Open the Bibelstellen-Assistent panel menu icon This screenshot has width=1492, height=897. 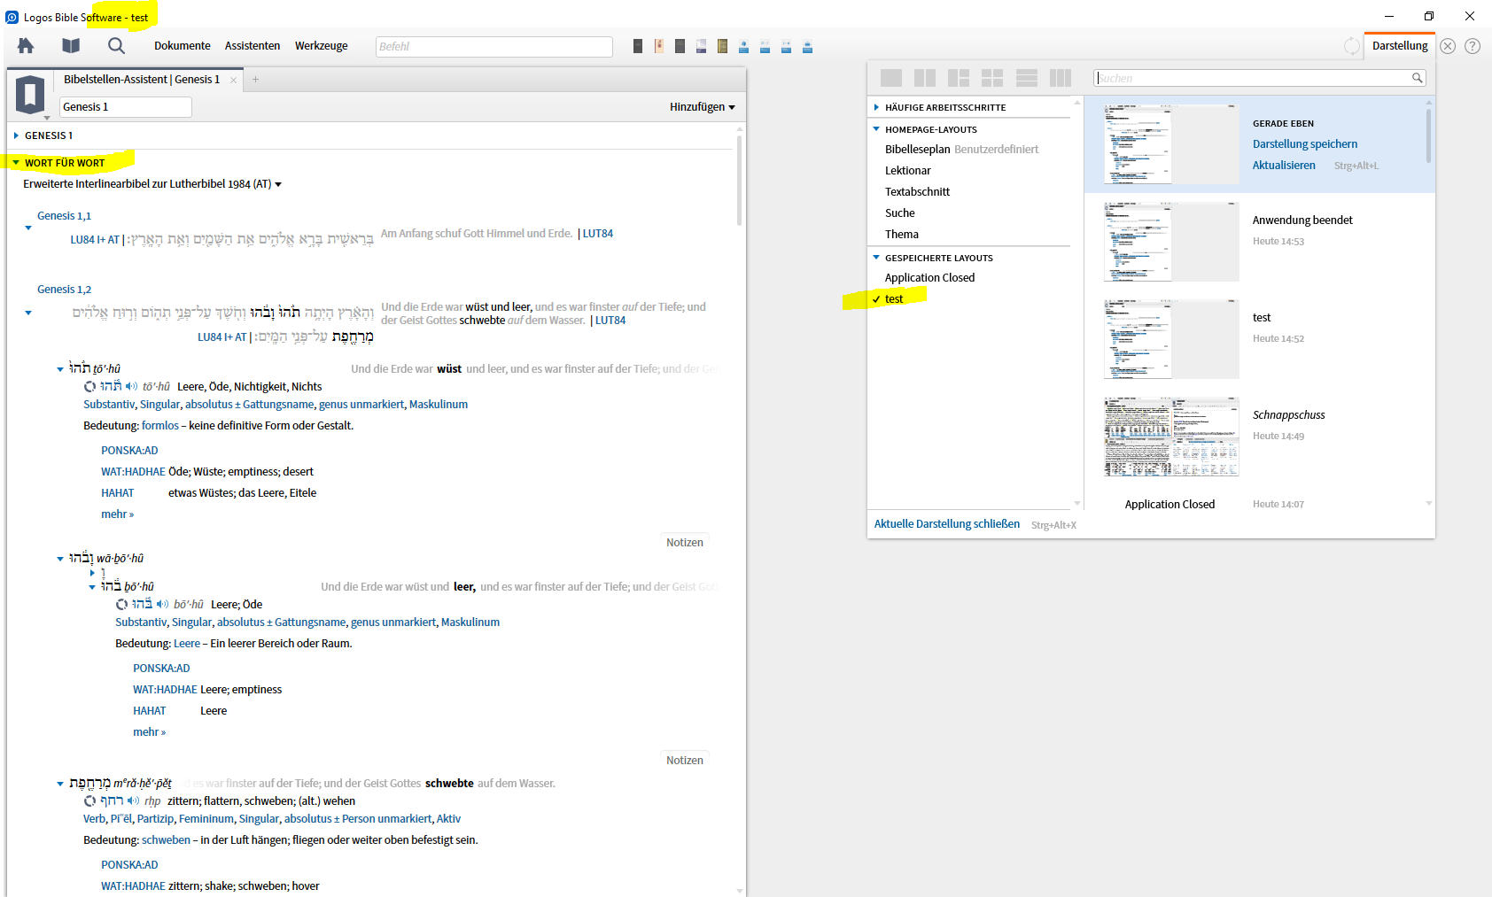click(30, 95)
